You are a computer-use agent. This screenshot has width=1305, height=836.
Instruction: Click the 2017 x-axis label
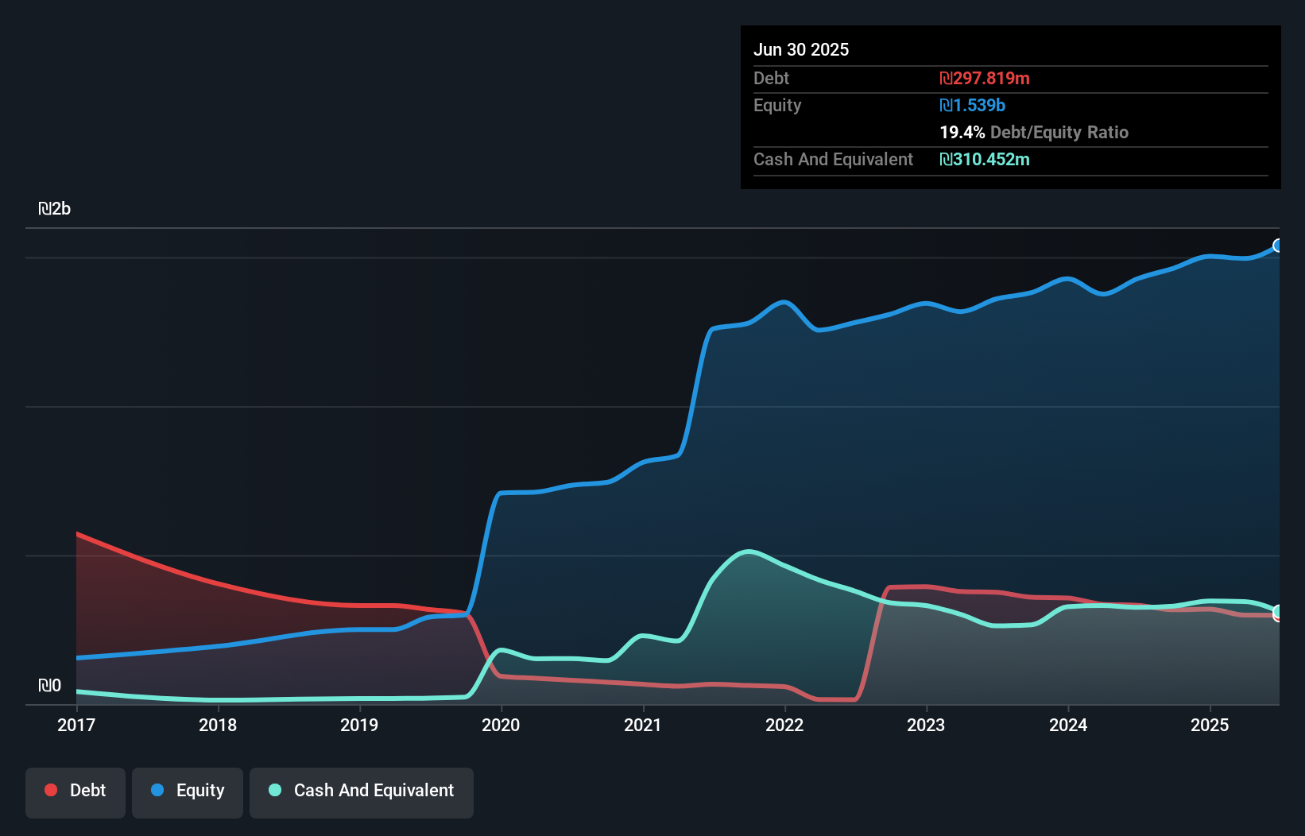[x=76, y=725]
